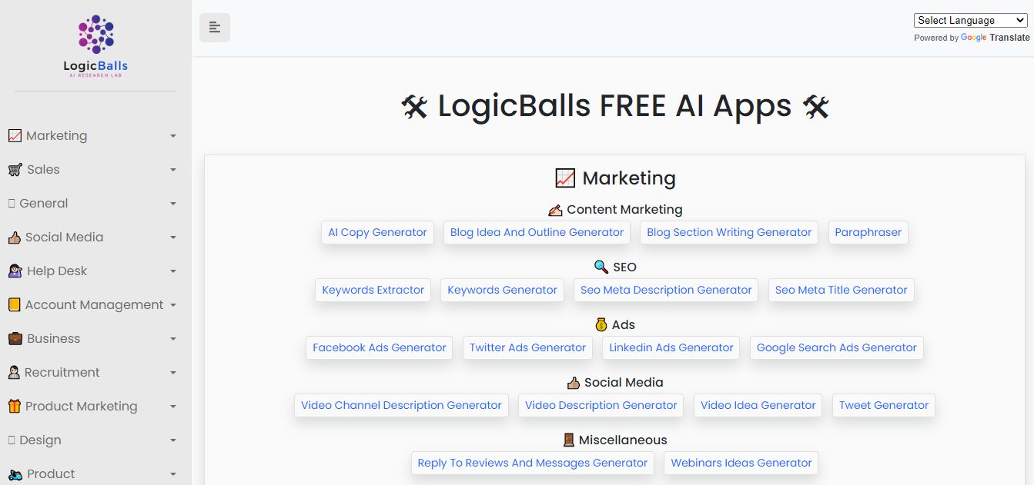
Task: Select the Marketing chart icon in the sidebar
Action: tap(16, 135)
